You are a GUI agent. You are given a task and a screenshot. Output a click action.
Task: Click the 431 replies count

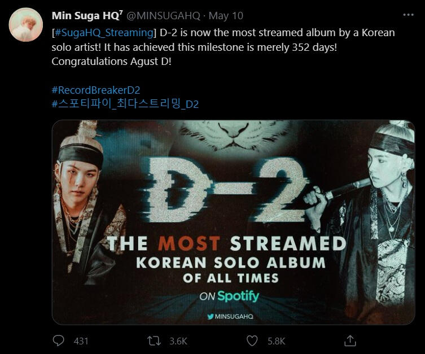point(81,341)
